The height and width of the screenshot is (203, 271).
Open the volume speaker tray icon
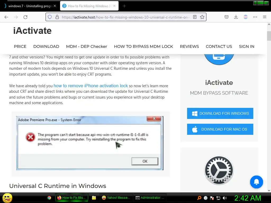point(225,198)
